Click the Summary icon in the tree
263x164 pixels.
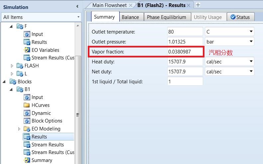(x=27, y=160)
